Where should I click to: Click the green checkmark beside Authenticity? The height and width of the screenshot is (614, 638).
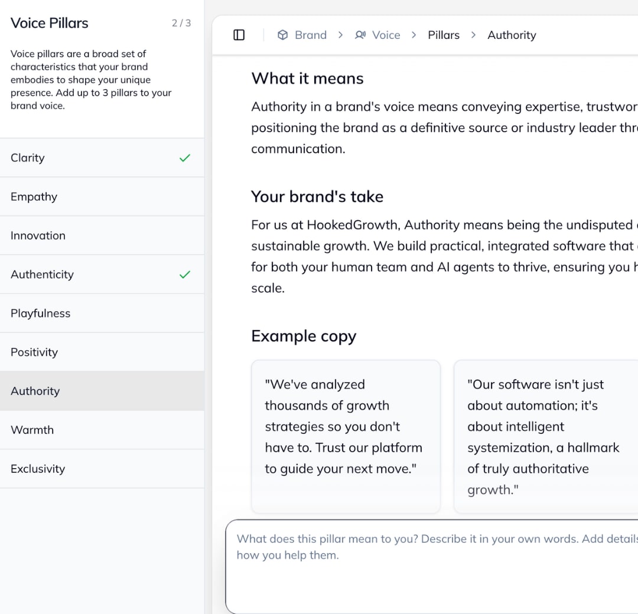point(185,275)
